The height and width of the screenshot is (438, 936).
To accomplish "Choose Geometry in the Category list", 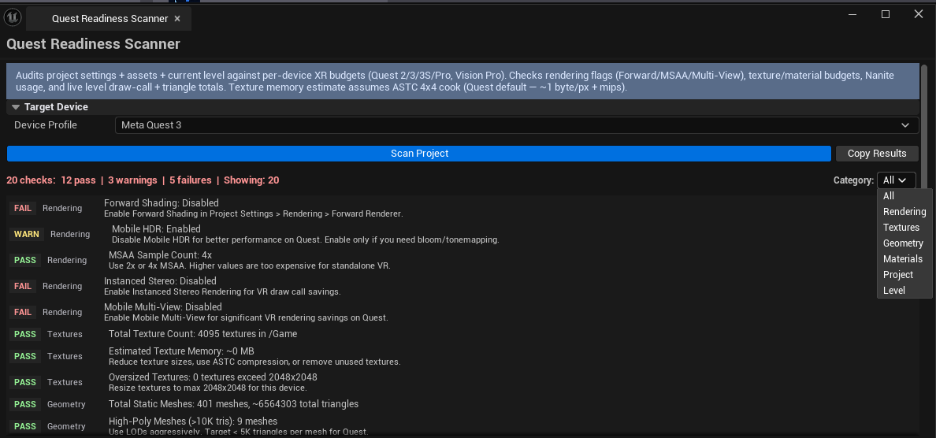I will click(903, 243).
